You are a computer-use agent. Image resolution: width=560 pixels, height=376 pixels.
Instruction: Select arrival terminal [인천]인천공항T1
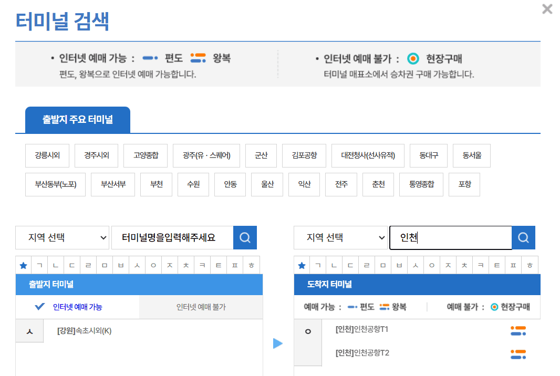pos(362,329)
